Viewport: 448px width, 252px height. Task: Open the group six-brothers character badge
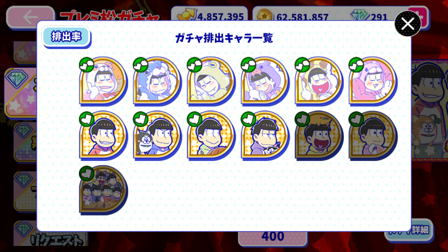(103, 190)
